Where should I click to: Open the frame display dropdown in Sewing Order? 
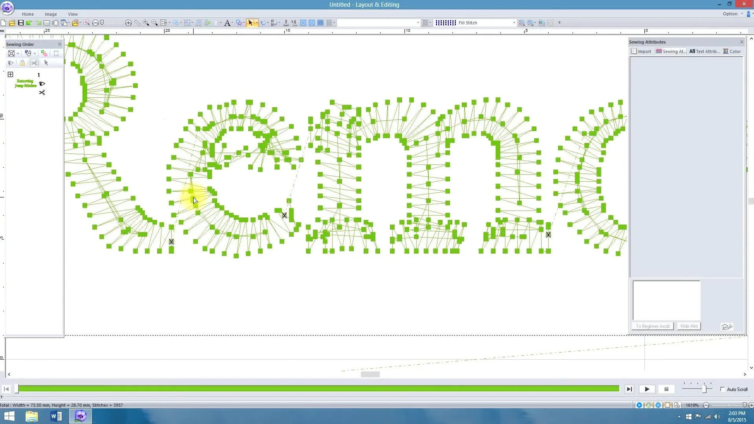(18, 53)
